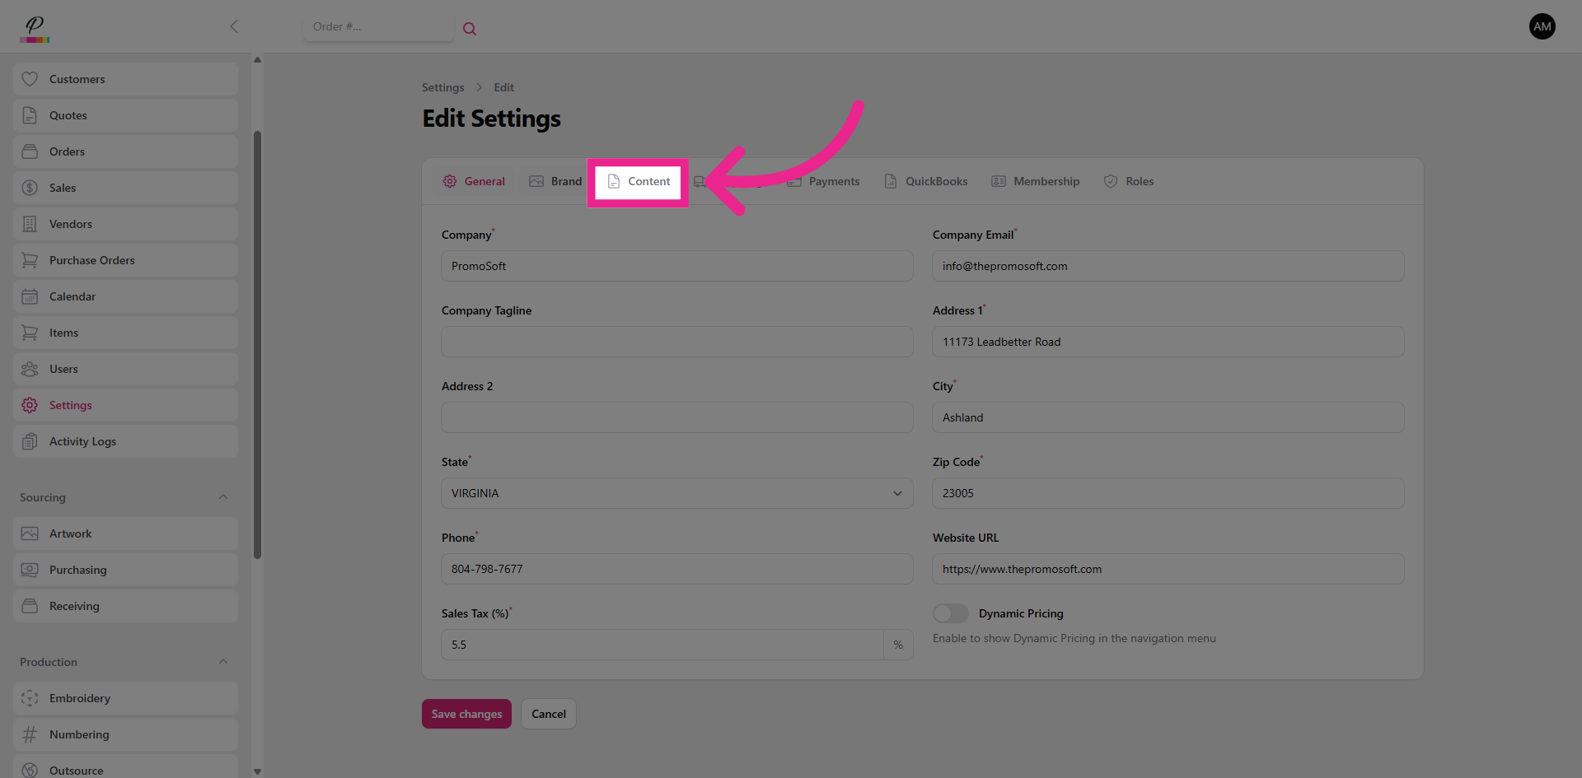The height and width of the screenshot is (778, 1582).
Task: Enable the Dynamic Pricing toggle
Action: (x=950, y=613)
